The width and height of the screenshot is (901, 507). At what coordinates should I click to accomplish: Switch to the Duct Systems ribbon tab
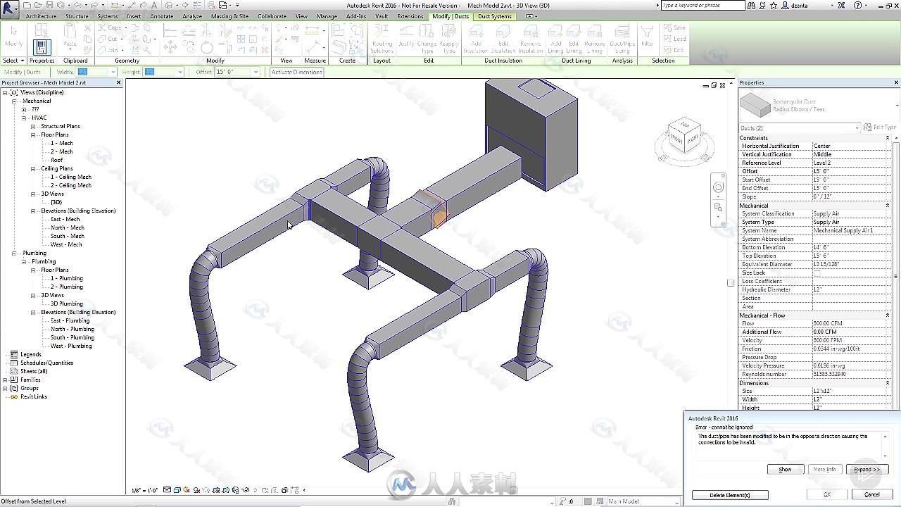click(x=495, y=16)
